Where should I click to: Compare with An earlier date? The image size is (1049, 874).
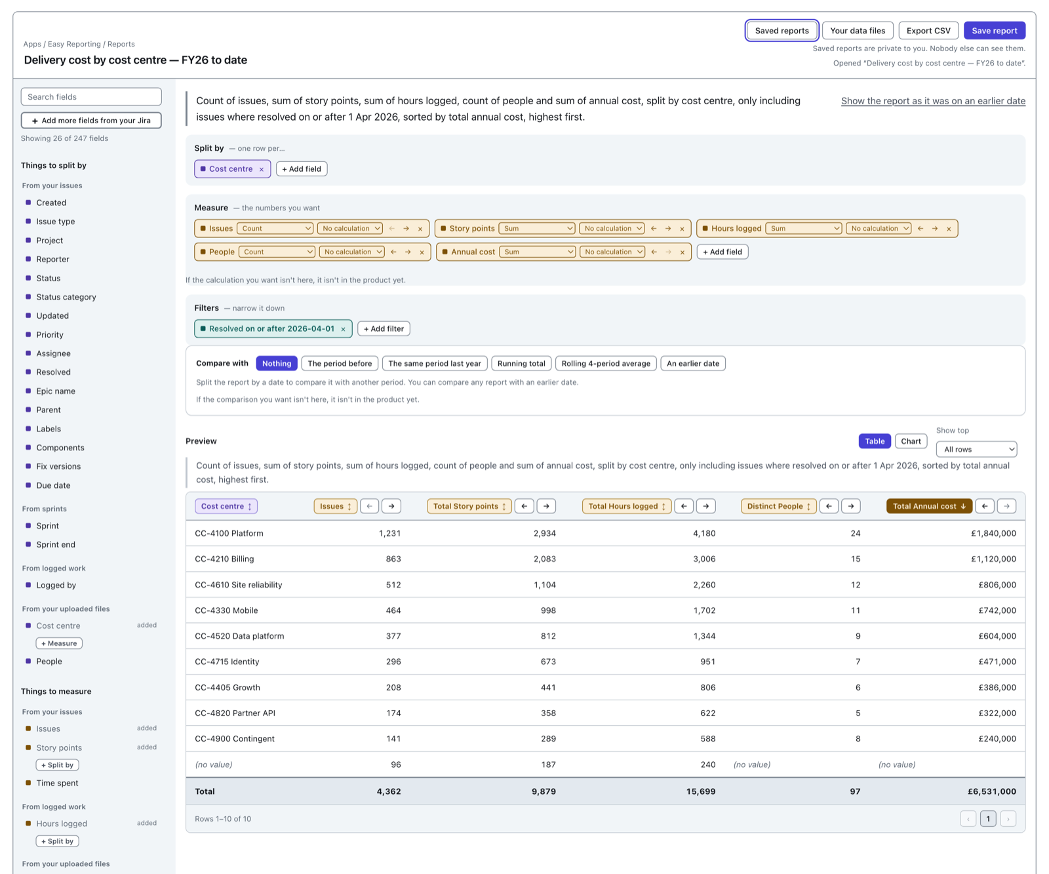(693, 364)
